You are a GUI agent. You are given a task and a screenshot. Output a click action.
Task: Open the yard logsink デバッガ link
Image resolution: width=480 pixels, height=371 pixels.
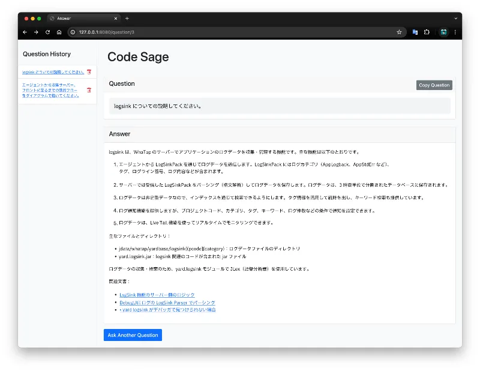point(167,310)
